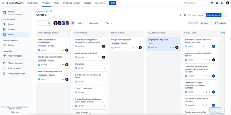Image resolution: width=231 pixels, height=115 pixels.
Task: Click the task type icon on M0-223
Action: pyautogui.click(x=76, y=46)
